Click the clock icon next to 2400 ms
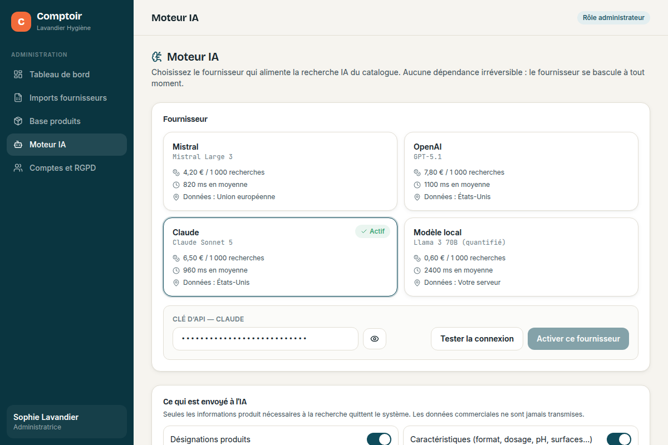Viewport: 668px width, 445px height. click(417, 270)
